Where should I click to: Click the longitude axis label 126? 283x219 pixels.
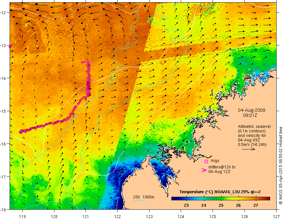coord(244,216)
